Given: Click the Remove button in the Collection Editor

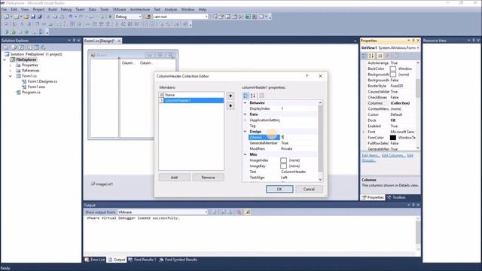Looking at the screenshot, I should pos(208,178).
